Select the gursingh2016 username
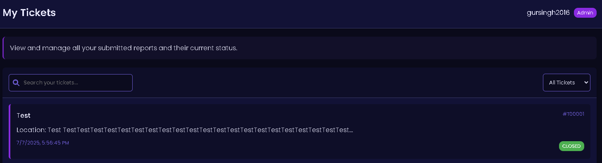 pos(548,13)
